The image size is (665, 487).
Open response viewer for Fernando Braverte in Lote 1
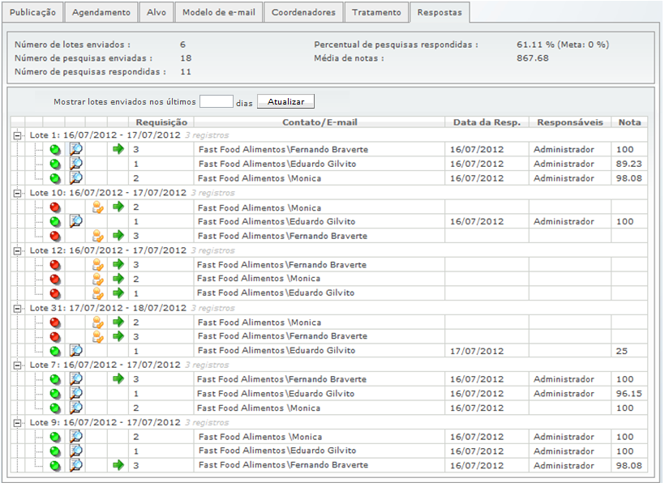76,150
